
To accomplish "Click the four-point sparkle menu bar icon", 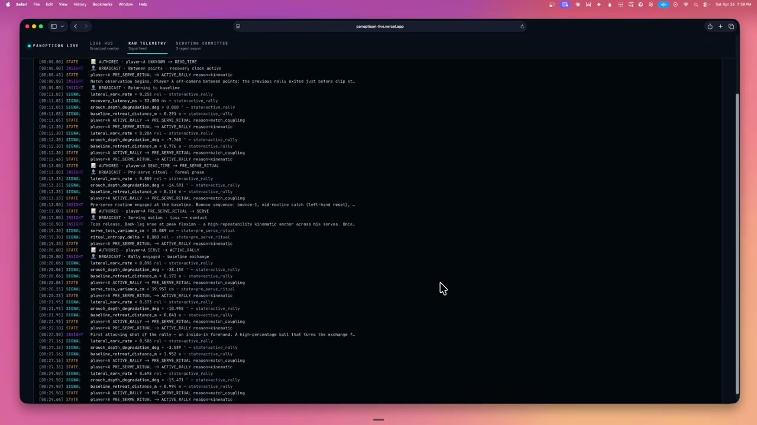I will [x=599, y=4].
